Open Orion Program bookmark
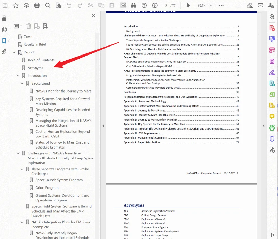Viewport: 278px width, 239px height. pos(47,188)
